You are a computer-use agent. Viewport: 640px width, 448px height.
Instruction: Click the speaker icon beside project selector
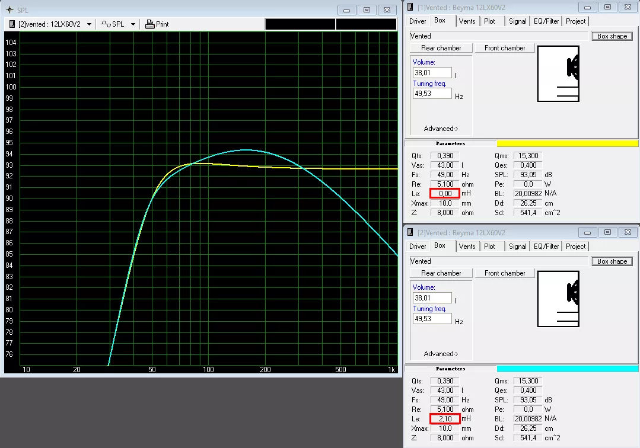pyautogui.click(x=13, y=24)
